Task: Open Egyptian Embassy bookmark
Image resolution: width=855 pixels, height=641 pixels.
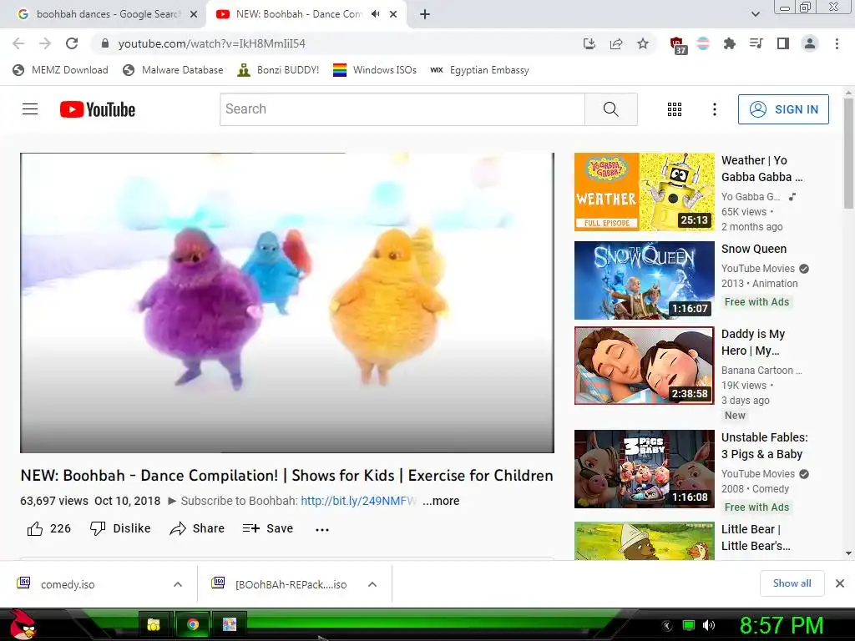Action: (479, 70)
